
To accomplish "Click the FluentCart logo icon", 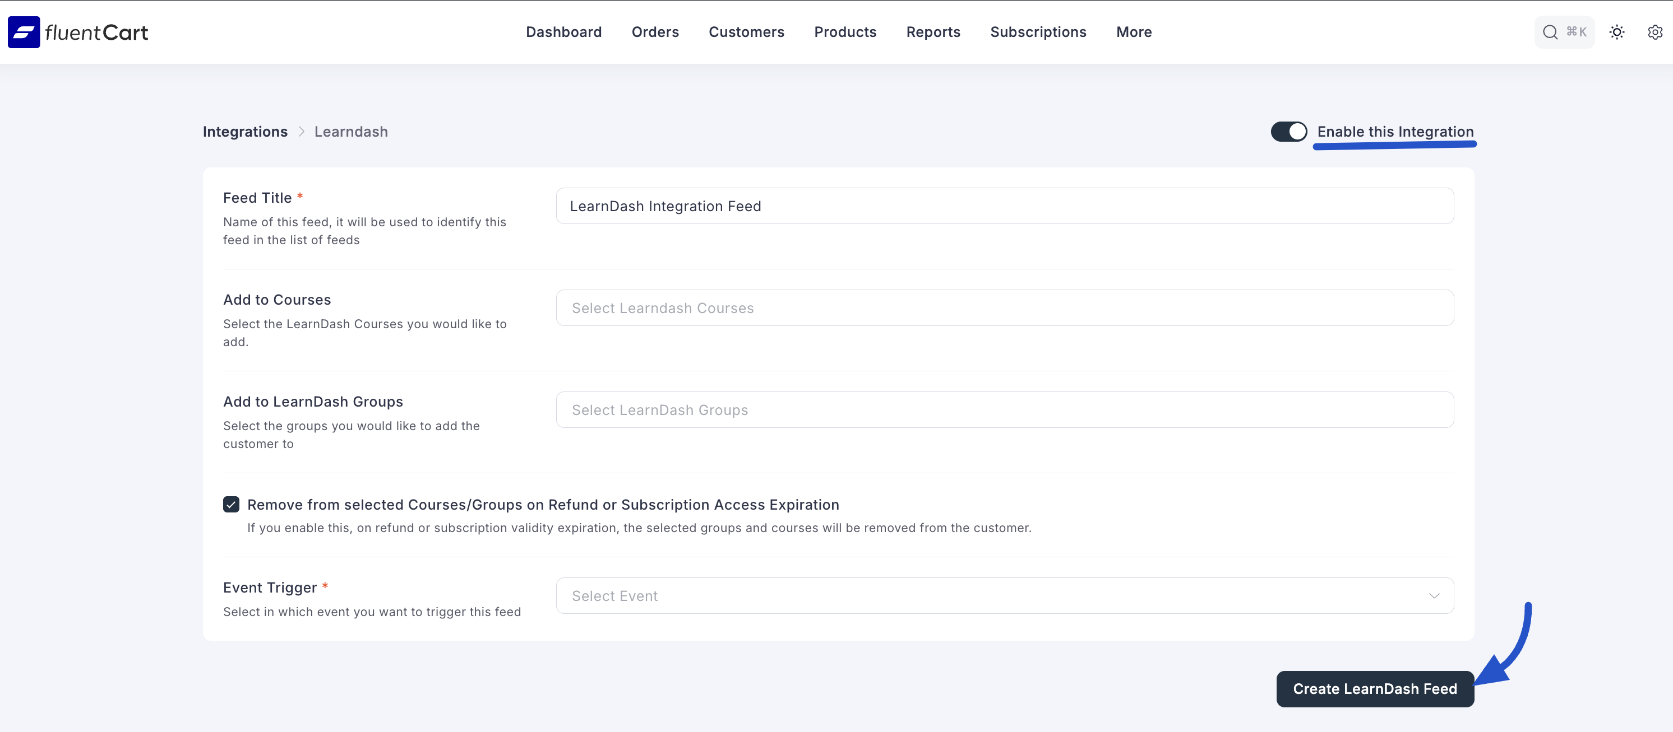I will coord(24,32).
